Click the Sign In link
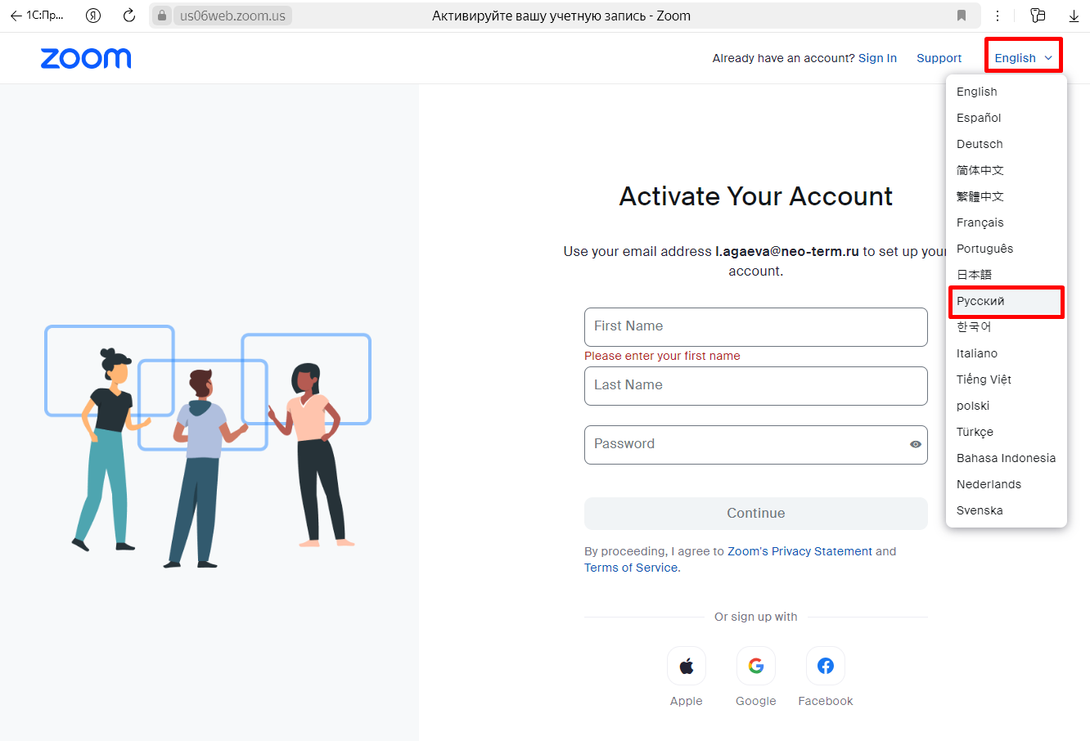Viewport: 1090px width, 741px height. 877,58
